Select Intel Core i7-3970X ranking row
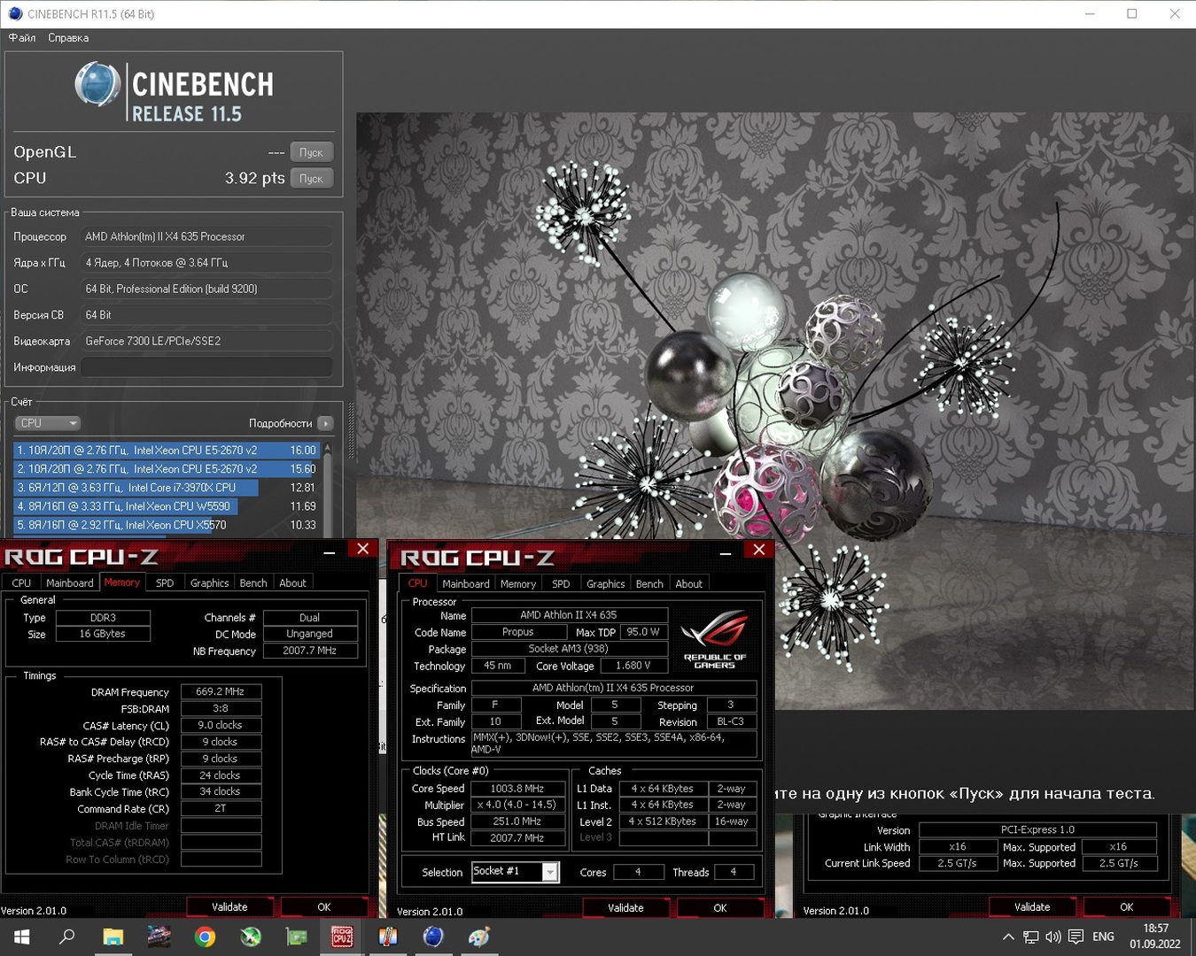Image resolution: width=1196 pixels, height=956 pixels. [x=167, y=488]
